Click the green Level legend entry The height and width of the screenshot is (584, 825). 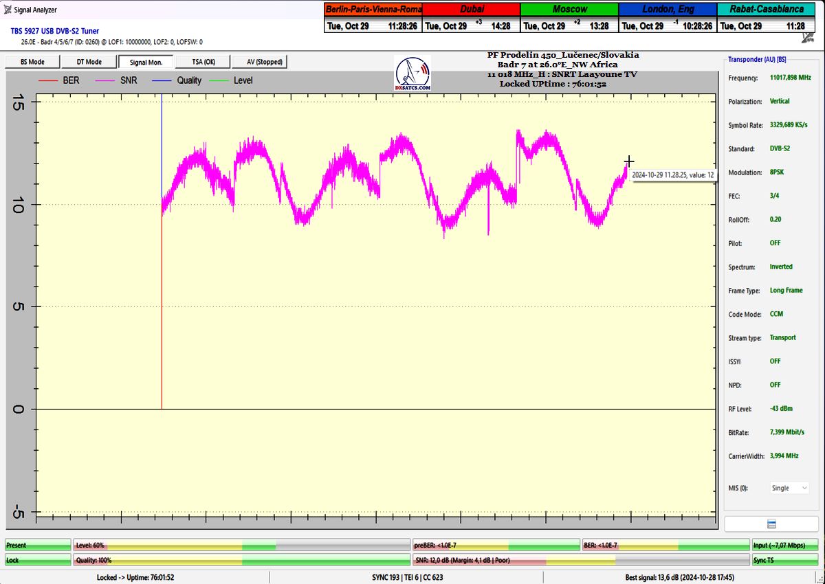click(x=234, y=80)
